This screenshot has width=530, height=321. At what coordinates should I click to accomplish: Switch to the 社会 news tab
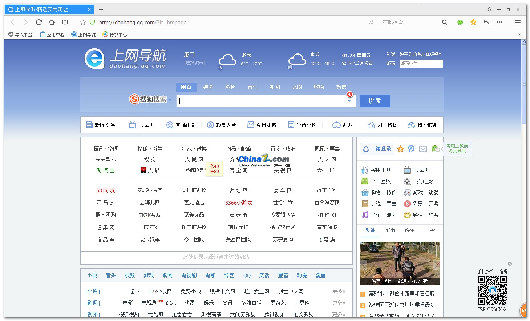pyautogui.click(x=430, y=230)
